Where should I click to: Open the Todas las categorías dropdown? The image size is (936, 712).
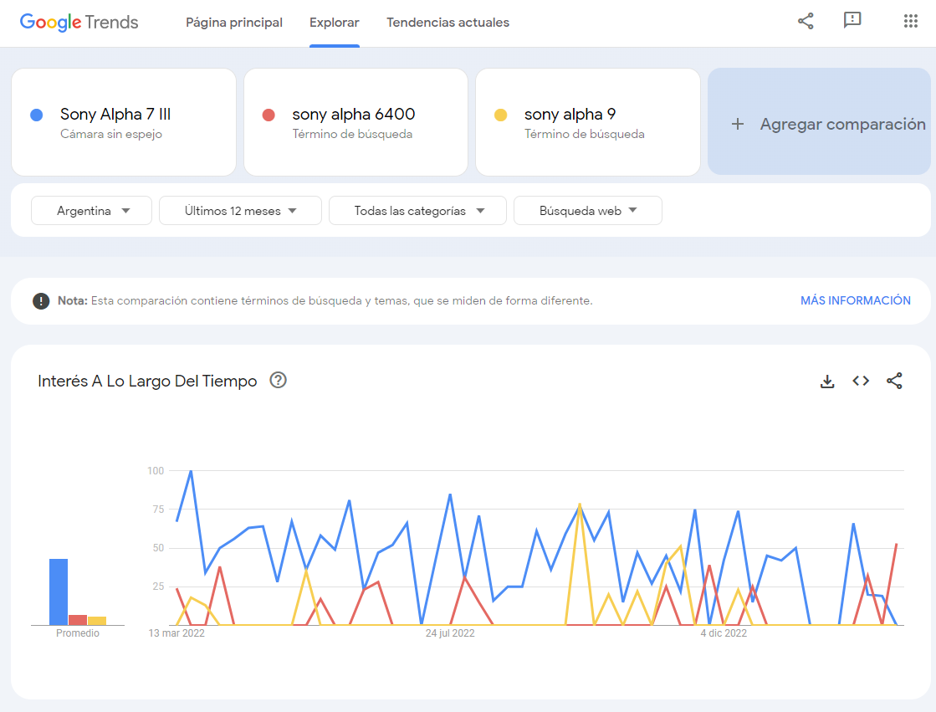click(x=418, y=210)
